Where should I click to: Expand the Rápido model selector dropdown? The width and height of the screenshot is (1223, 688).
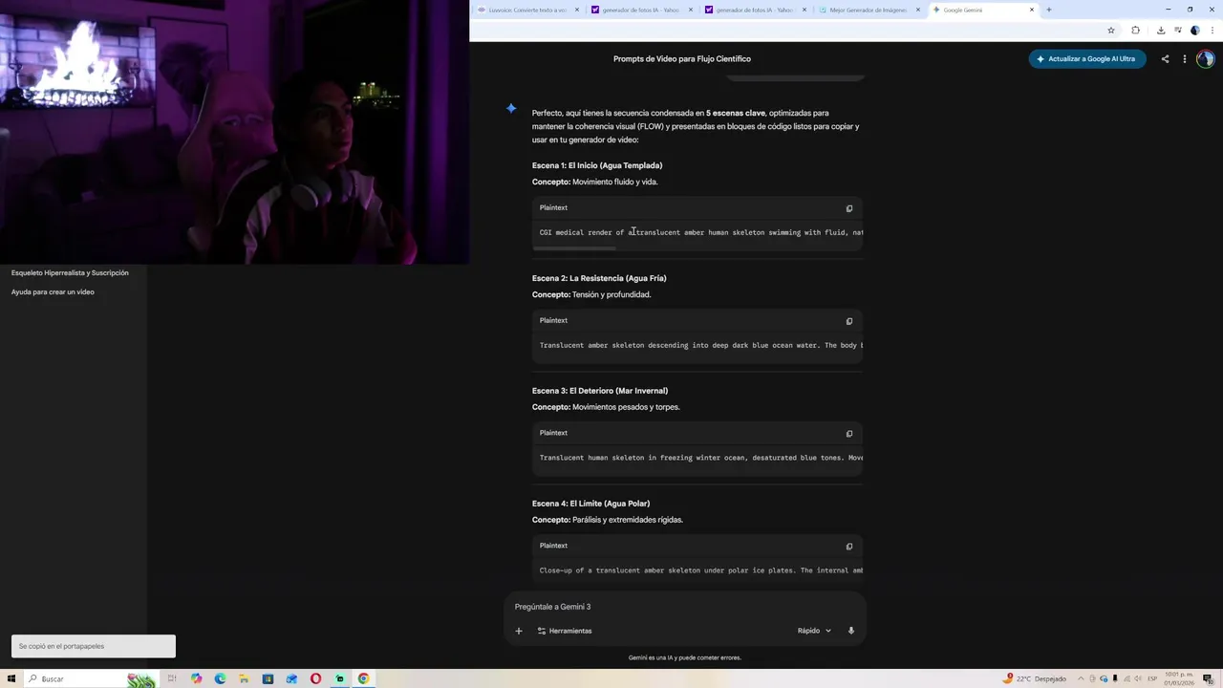point(814,631)
